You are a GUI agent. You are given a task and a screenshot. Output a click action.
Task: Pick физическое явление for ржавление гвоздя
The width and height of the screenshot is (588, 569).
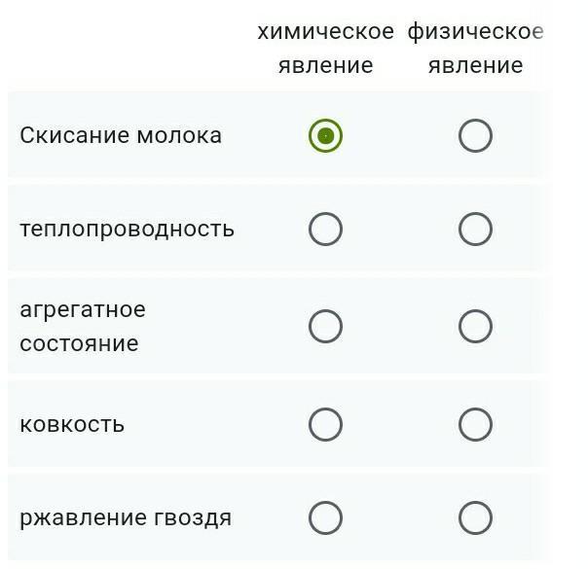[475, 518]
